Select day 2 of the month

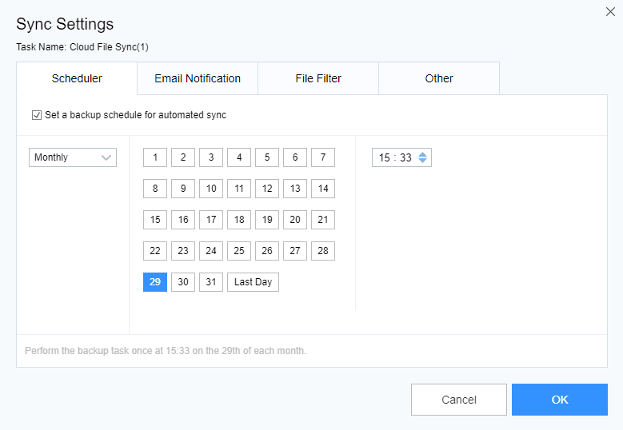coord(183,157)
